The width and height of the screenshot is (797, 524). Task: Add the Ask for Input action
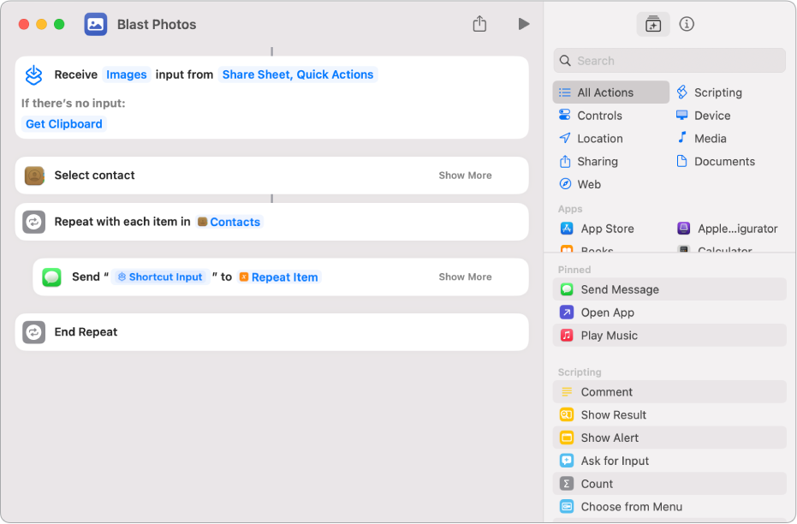pyautogui.click(x=669, y=461)
